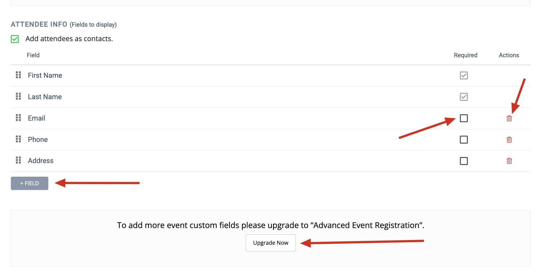
Task: Click the Actions column header
Action: pyautogui.click(x=509, y=55)
